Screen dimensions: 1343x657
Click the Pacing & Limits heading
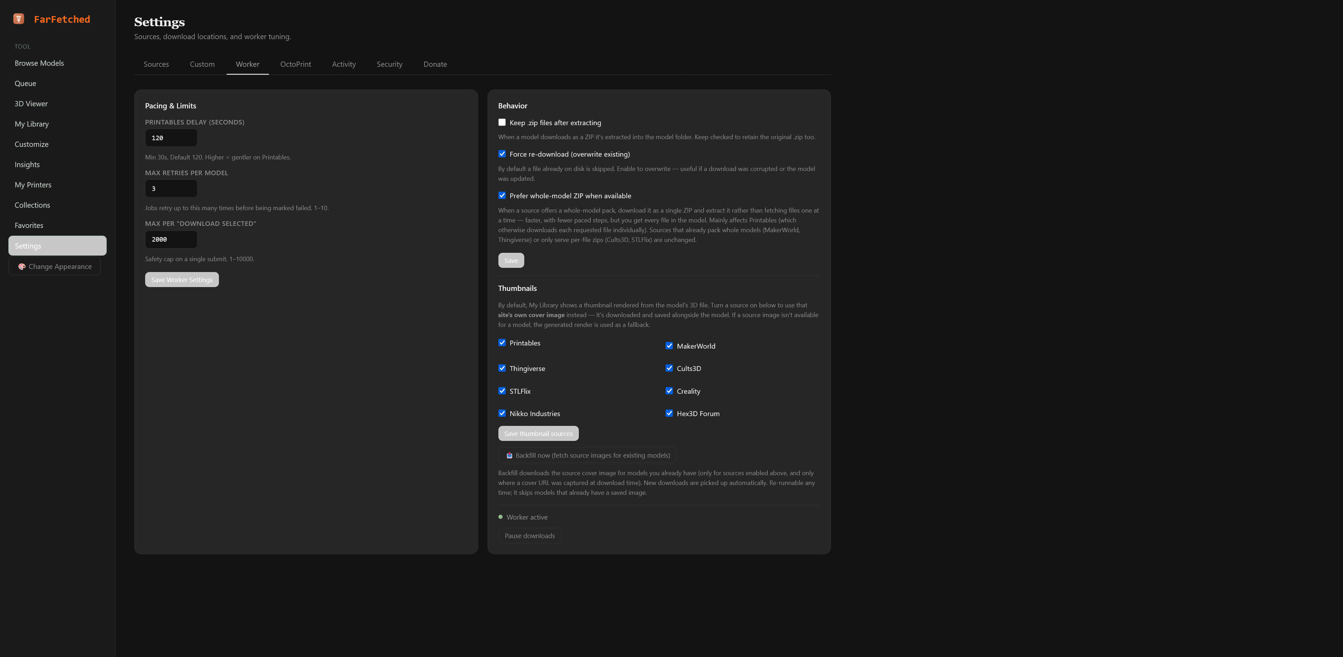point(170,105)
